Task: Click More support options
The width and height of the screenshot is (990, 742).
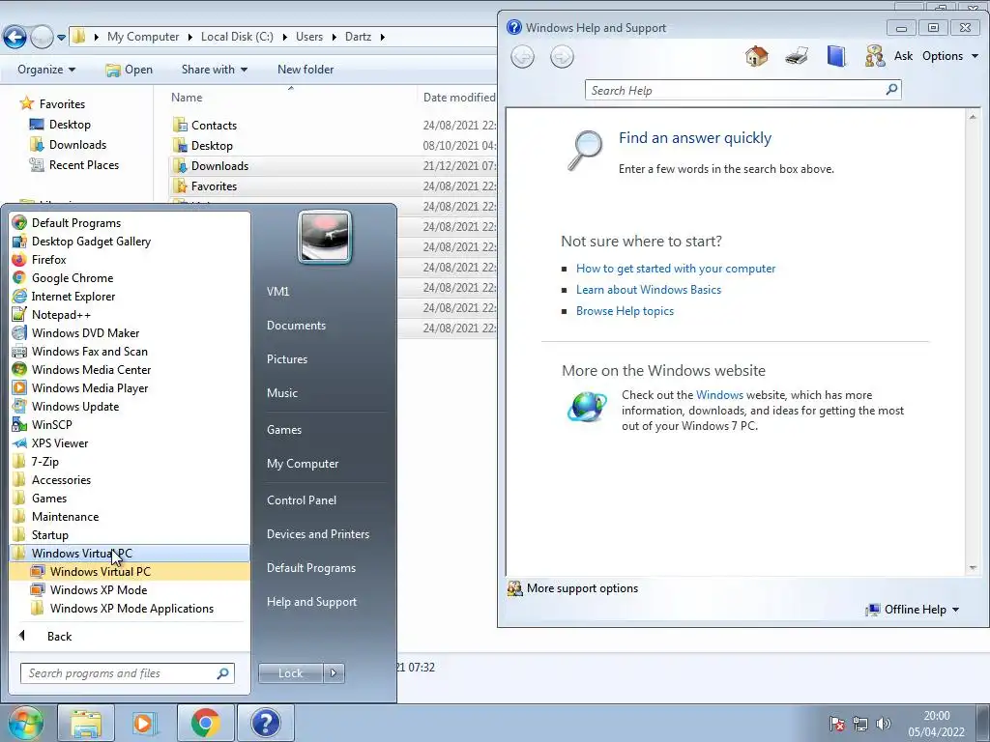Action: click(572, 588)
